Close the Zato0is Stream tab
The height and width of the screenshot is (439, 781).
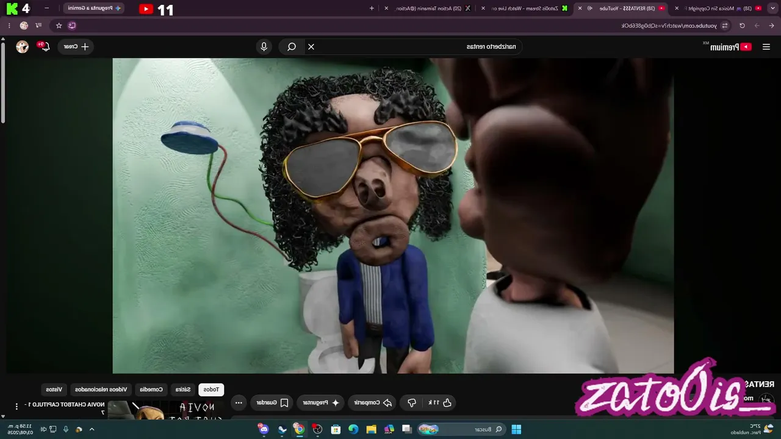click(x=483, y=9)
